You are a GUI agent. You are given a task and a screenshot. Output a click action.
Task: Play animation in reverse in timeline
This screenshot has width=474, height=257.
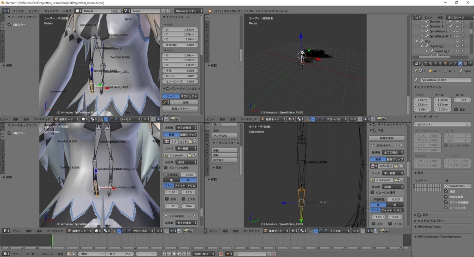click(x=174, y=254)
